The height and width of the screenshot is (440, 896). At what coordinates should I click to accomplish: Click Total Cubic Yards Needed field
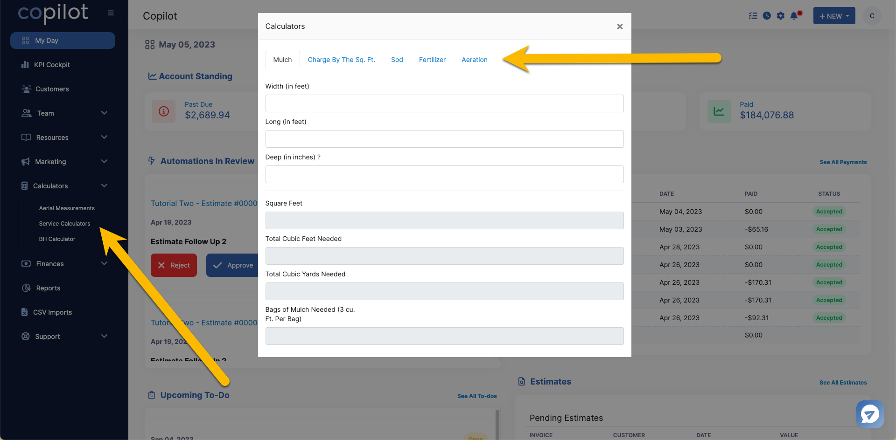pos(444,291)
